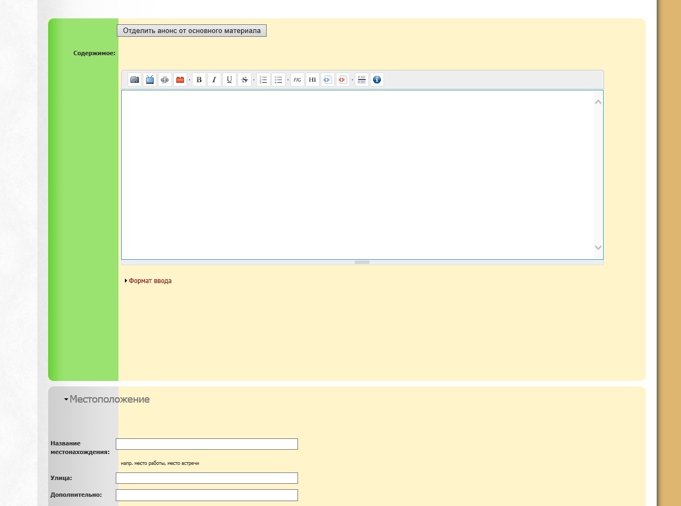
Task: Click the blue code tag icon
Action: click(328, 80)
